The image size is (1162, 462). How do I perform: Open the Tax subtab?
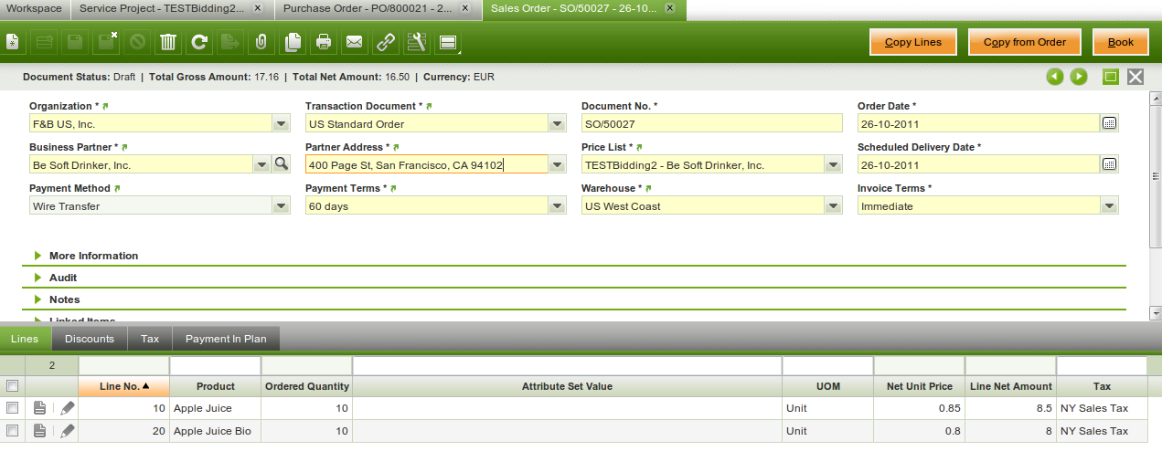pyautogui.click(x=150, y=339)
